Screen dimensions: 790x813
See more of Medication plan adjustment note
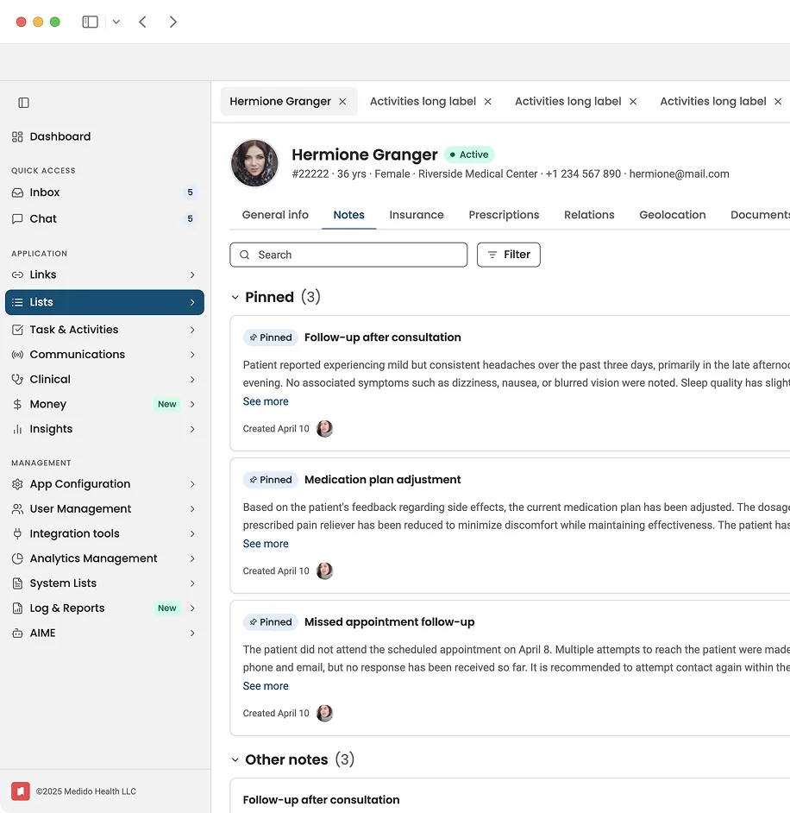tap(266, 544)
